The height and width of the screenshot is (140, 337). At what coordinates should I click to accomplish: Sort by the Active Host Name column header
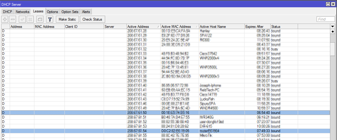point(222,27)
